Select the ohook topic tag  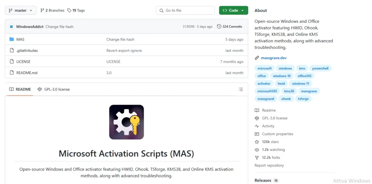(286, 99)
